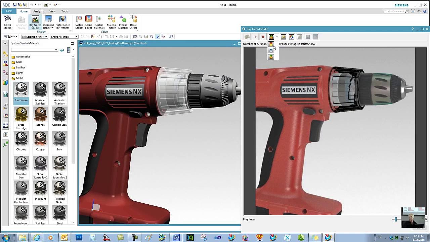Click the color pens icon in Ray Traced Studio

(x=292, y=37)
